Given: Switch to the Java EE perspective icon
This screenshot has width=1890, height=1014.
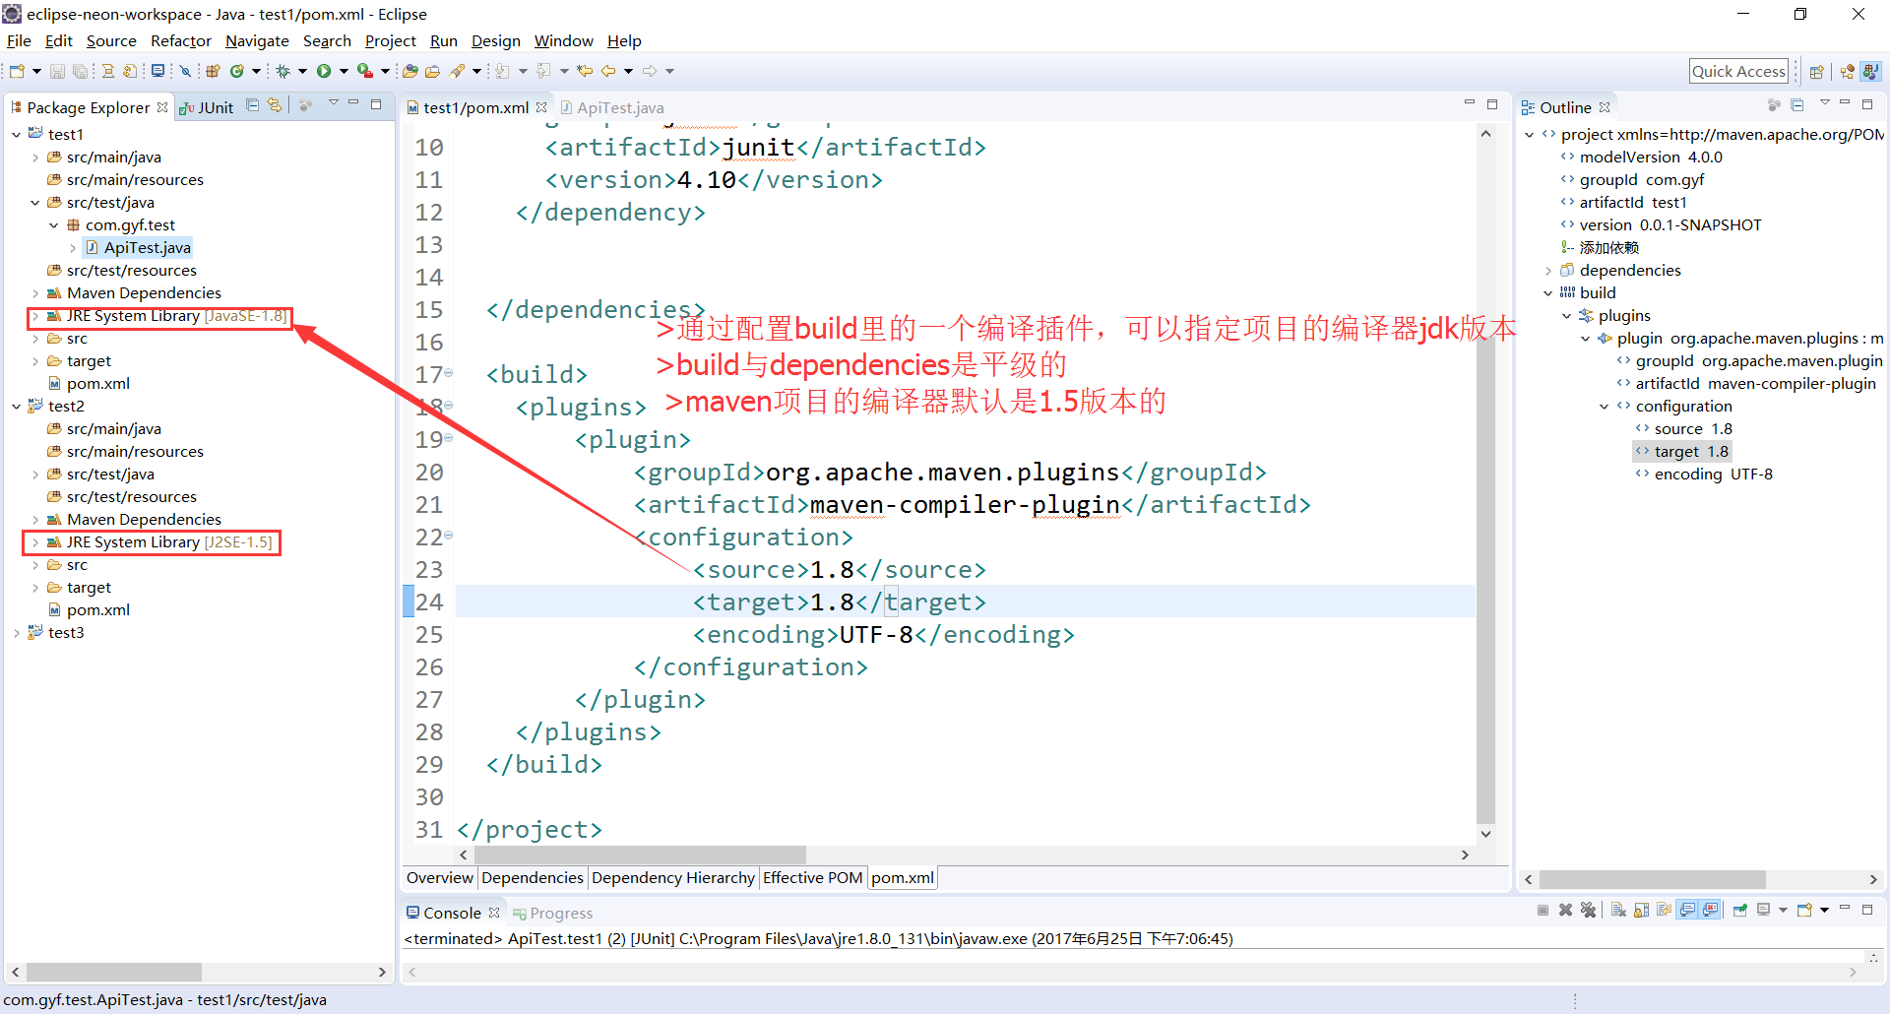Looking at the screenshot, I should (1847, 71).
